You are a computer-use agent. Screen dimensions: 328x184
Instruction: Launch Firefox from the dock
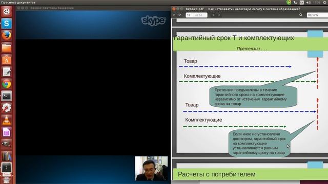tap(7, 35)
